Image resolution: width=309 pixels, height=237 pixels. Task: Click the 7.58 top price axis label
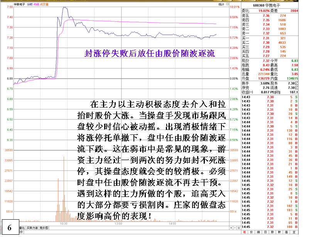pos(10,7)
